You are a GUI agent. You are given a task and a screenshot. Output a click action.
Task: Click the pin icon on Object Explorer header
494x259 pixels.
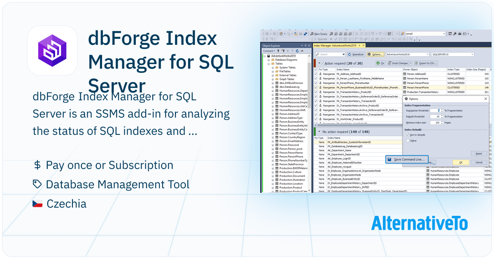[x=305, y=46]
